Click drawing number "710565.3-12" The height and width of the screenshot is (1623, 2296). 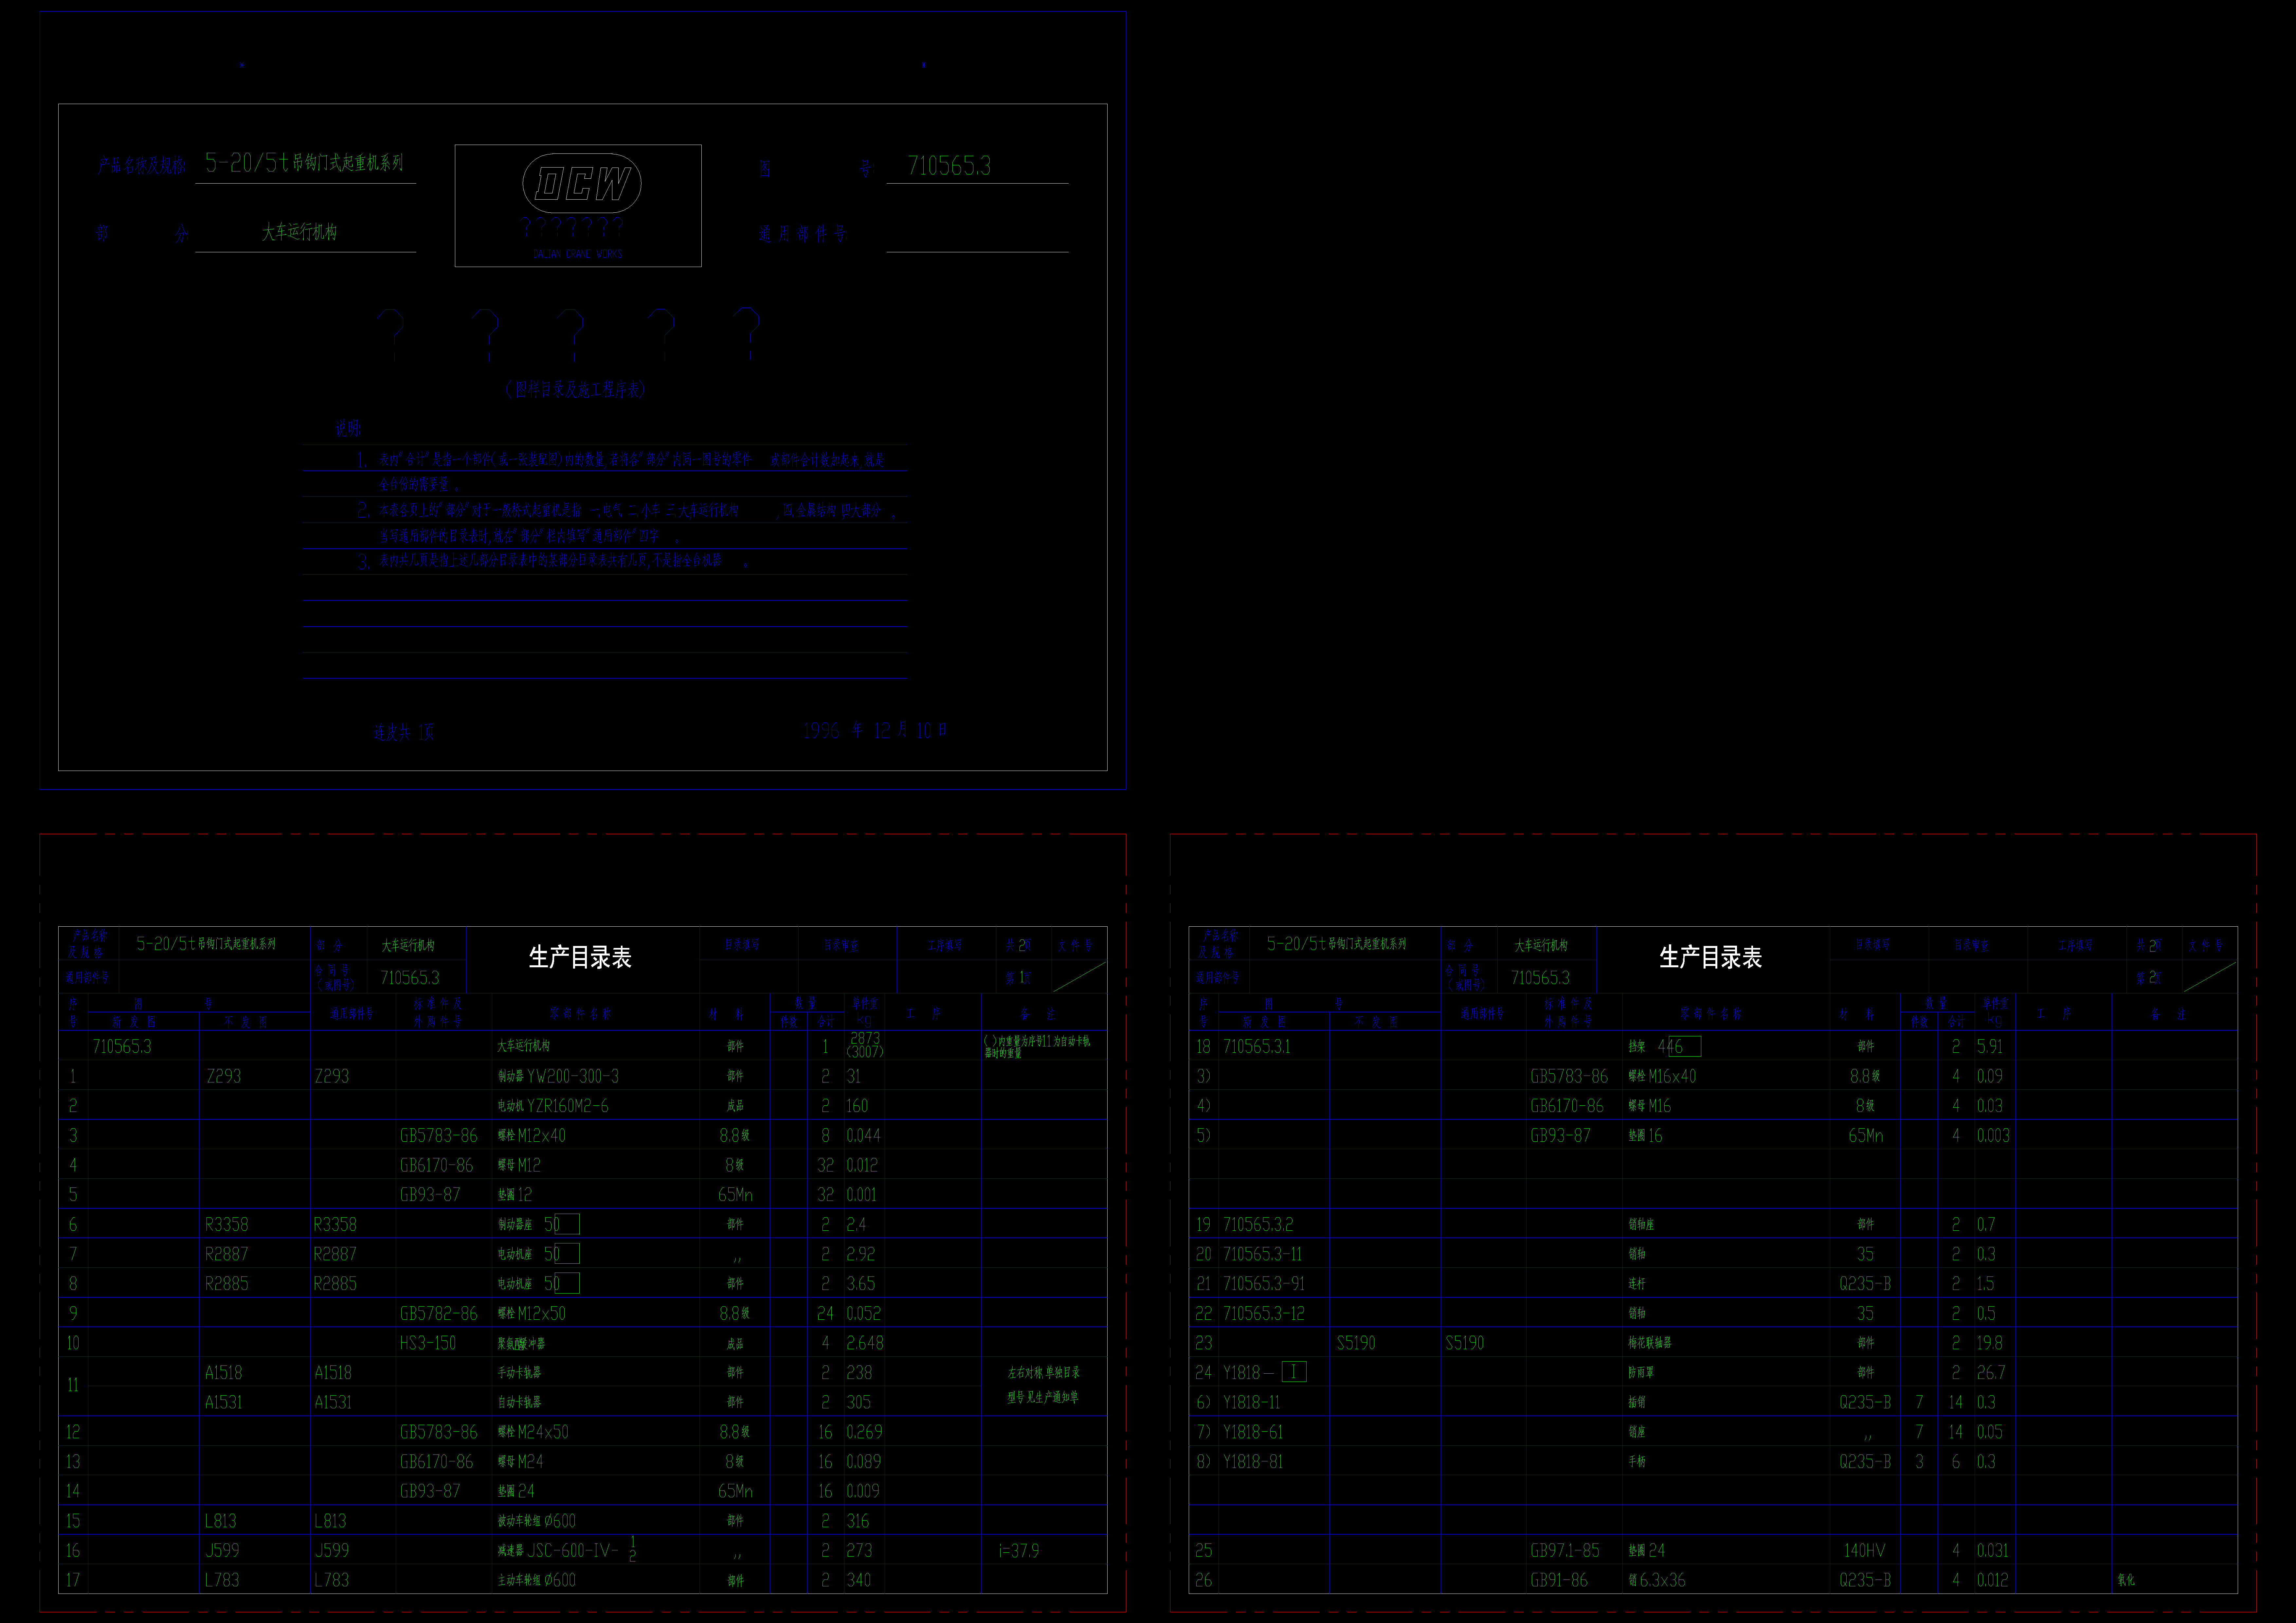[x=1264, y=1313]
